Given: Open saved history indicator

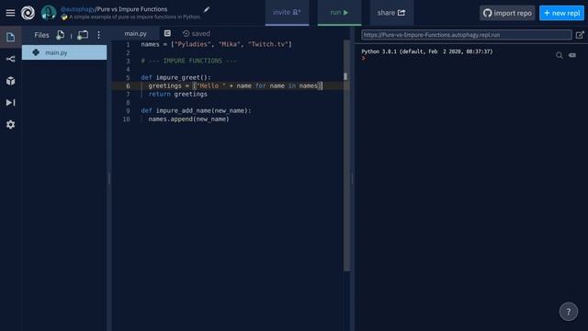Looking at the screenshot, I should point(196,33).
